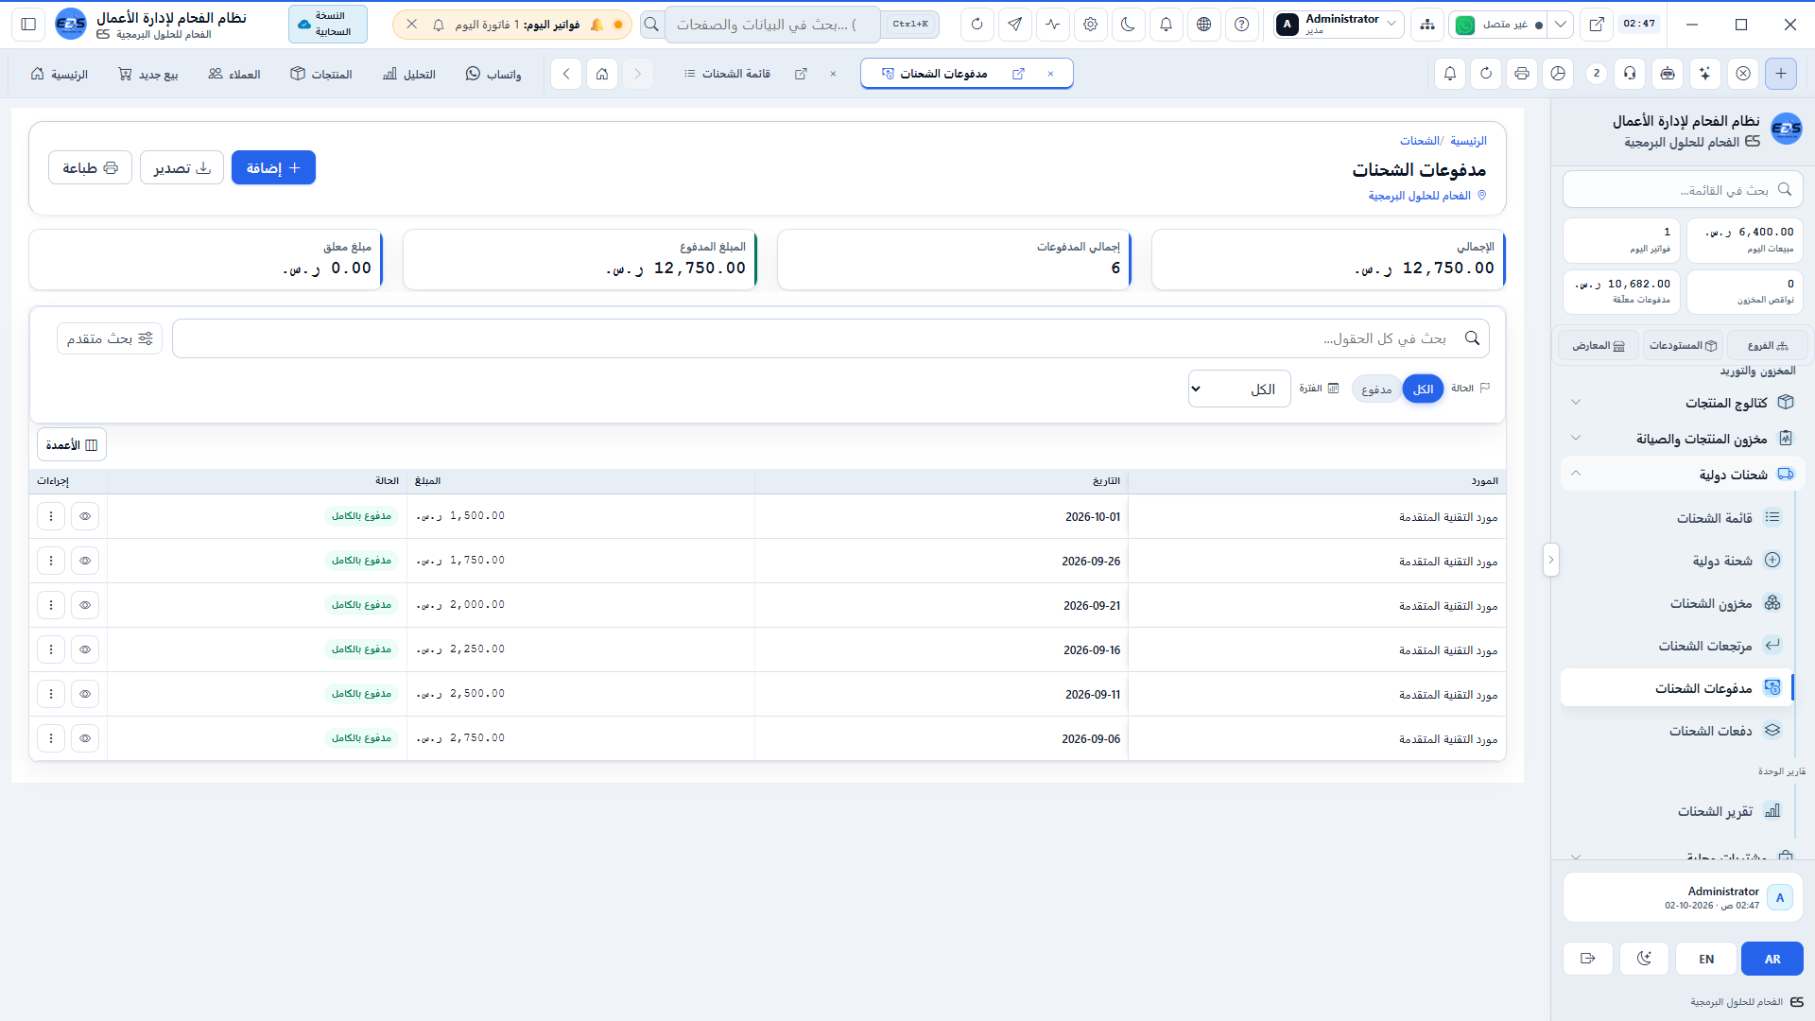Click the home icon in tab bar
Screen dimensions: 1815x1021
pos(602,74)
